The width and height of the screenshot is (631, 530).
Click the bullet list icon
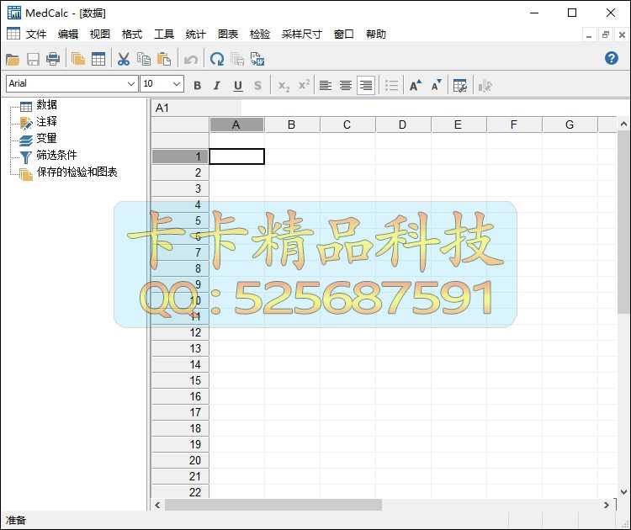pos(391,85)
